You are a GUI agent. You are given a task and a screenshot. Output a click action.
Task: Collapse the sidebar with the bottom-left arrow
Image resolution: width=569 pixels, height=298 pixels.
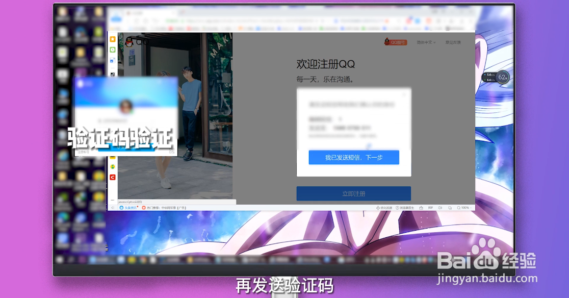click(x=113, y=208)
